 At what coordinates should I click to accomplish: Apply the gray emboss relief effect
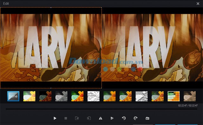tap(141, 96)
